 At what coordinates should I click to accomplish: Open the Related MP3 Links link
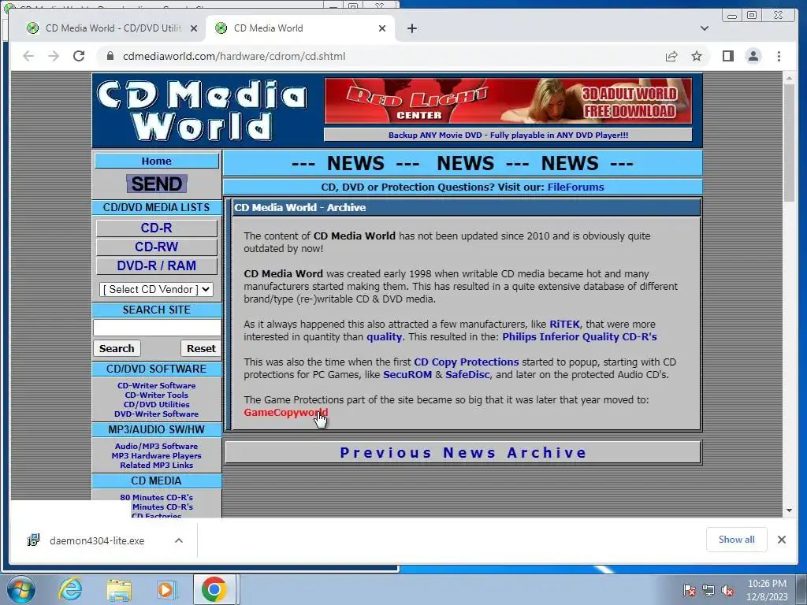(x=157, y=465)
